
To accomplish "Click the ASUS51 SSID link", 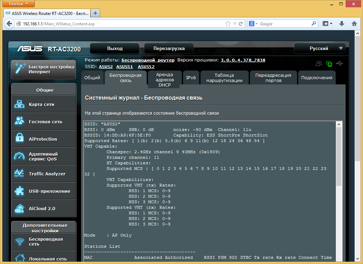I will point(125,67).
